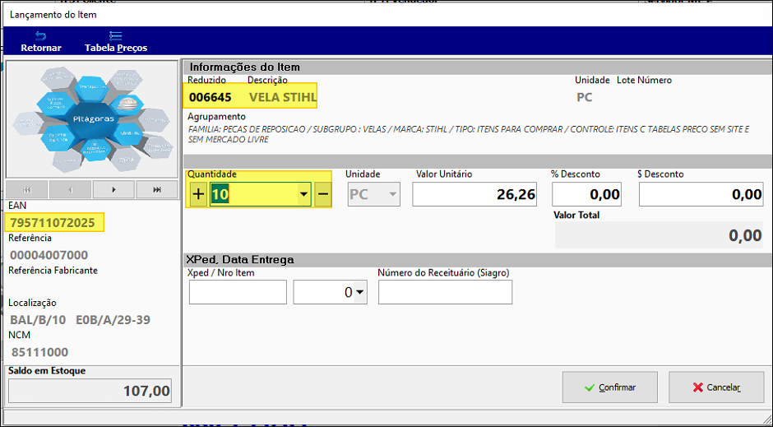Open the Quantidade dropdown arrow

click(303, 194)
